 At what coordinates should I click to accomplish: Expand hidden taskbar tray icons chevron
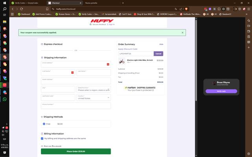pos(7,124)
